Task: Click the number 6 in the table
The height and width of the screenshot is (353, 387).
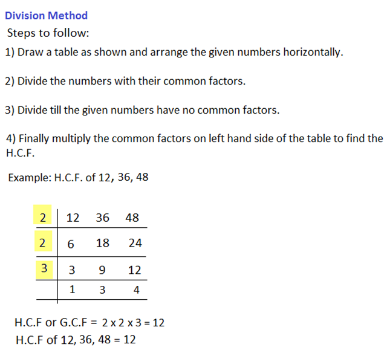Action: point(71,243)
